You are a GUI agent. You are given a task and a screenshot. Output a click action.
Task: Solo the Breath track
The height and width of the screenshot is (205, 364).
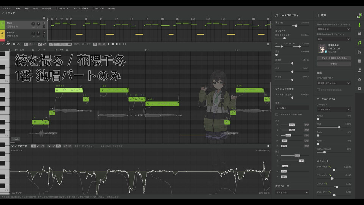(x=44, y=36)
